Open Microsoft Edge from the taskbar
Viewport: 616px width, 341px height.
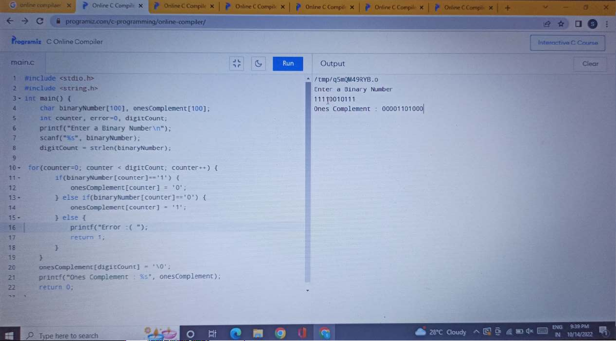235,333
